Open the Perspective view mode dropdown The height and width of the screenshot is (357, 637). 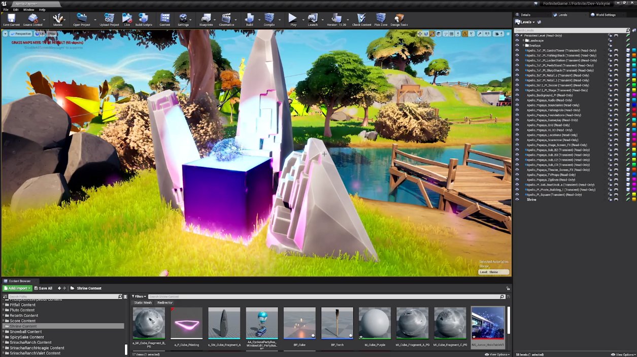pyautogui.click(x=20, y=33)
